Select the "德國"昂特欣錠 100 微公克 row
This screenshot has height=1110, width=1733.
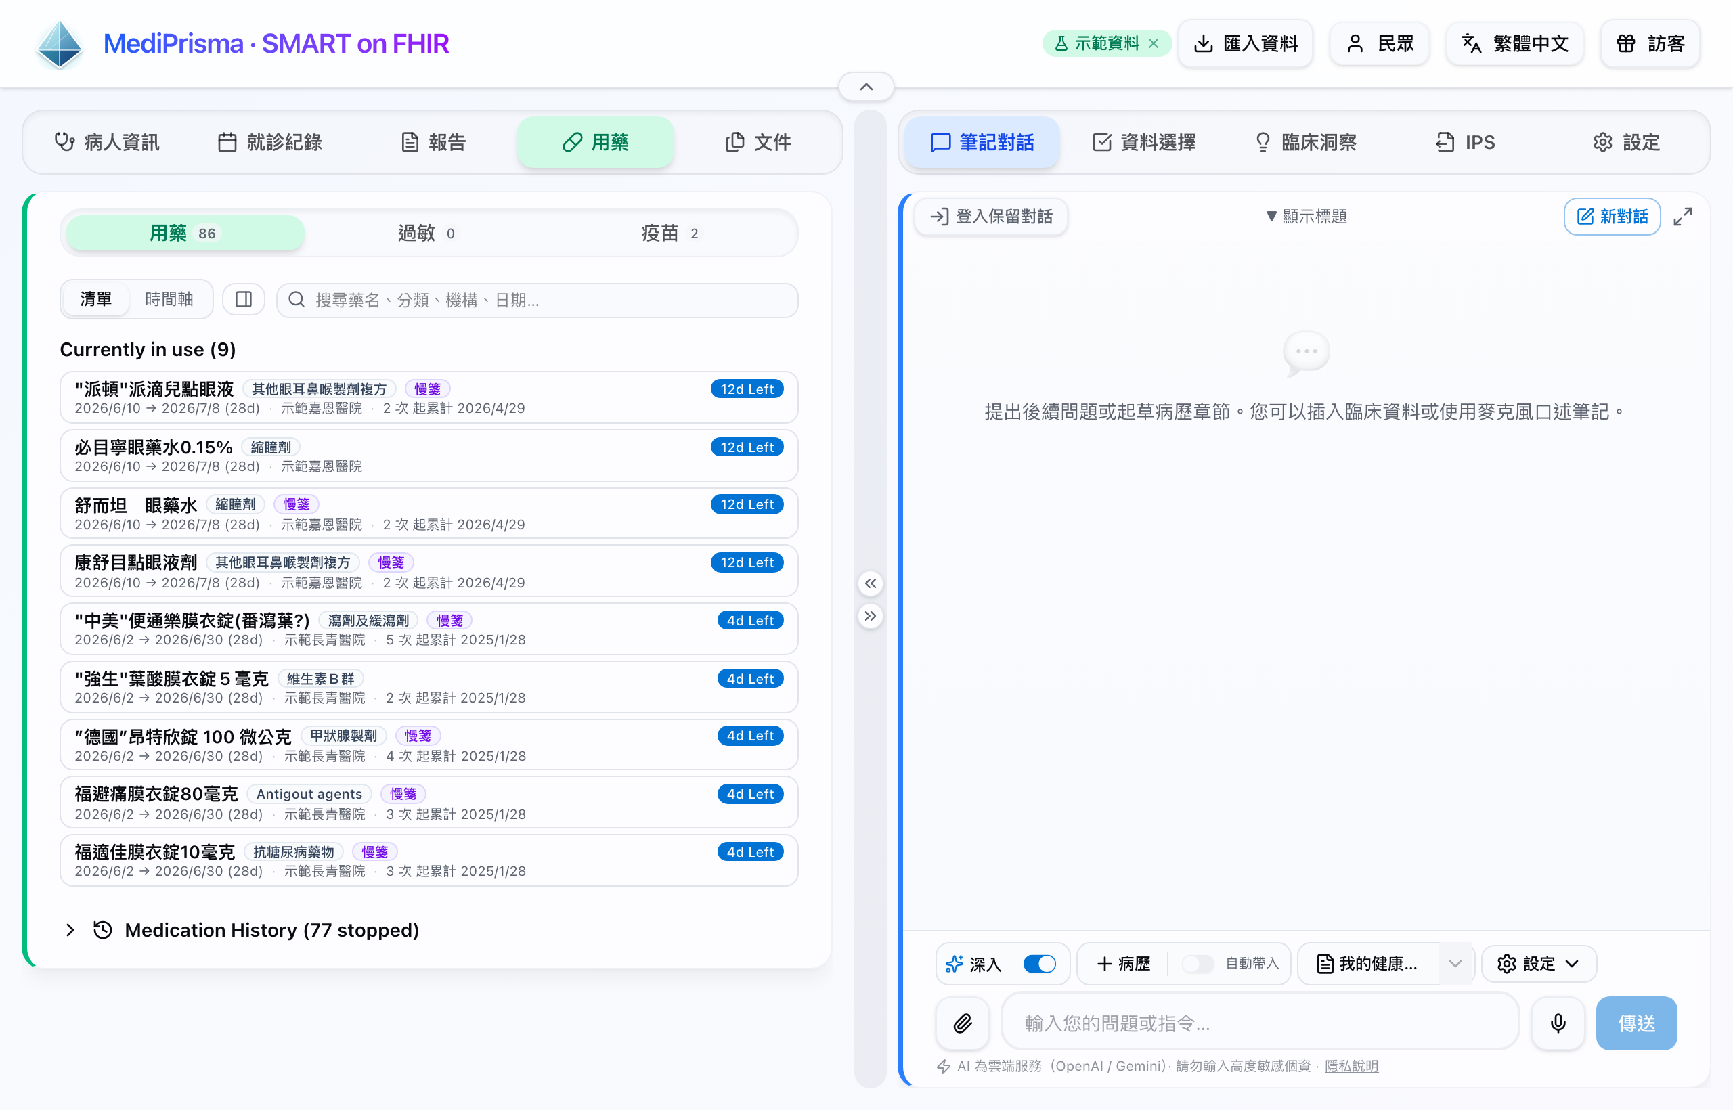(429, 745)
